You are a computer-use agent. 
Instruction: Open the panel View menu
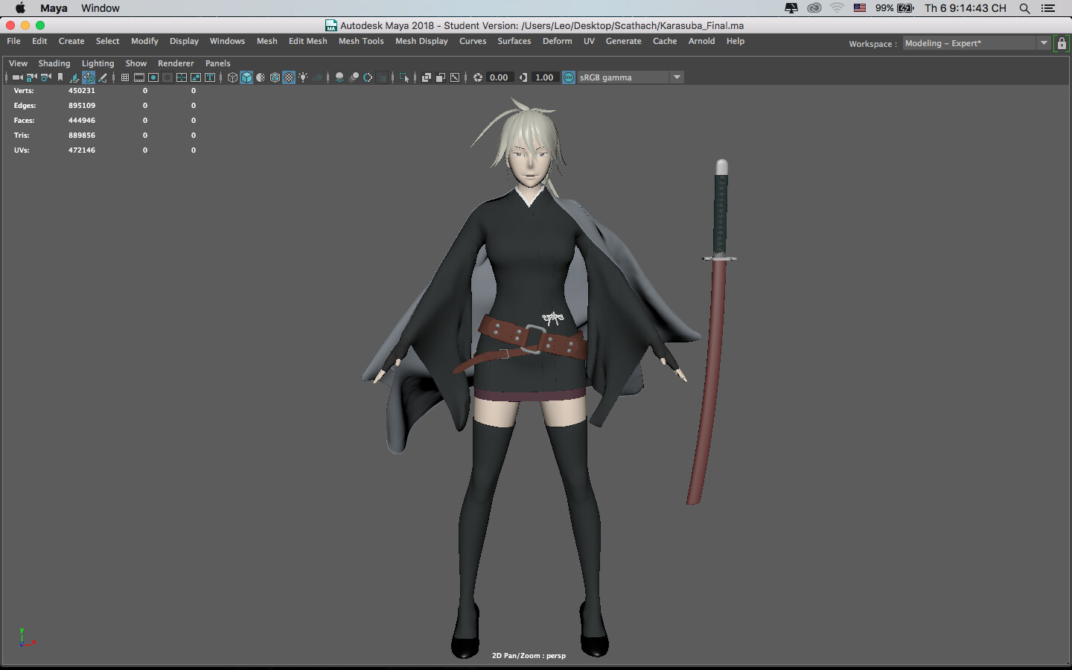pyautogui.click(x=18, y=63)
